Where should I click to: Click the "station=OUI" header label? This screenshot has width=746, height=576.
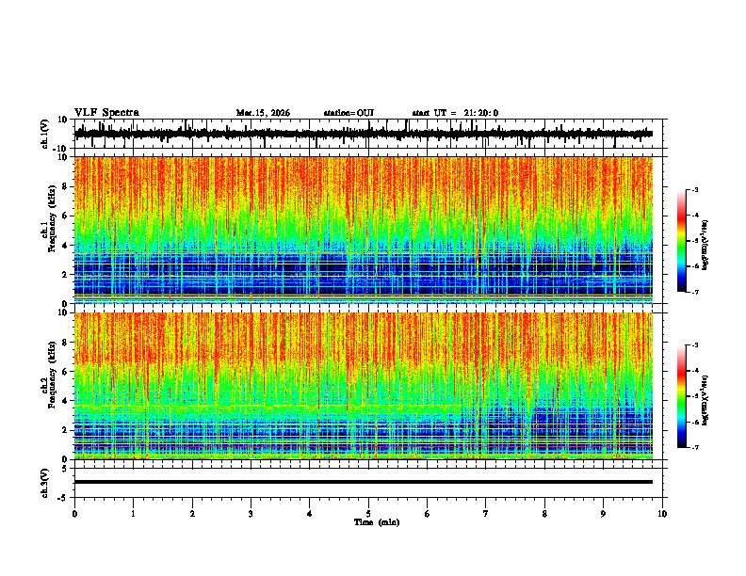coord(349,113)
